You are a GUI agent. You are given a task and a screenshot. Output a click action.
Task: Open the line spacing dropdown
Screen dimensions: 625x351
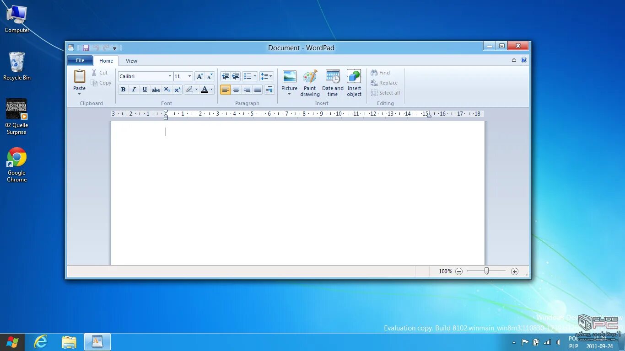tap(266, 76)
